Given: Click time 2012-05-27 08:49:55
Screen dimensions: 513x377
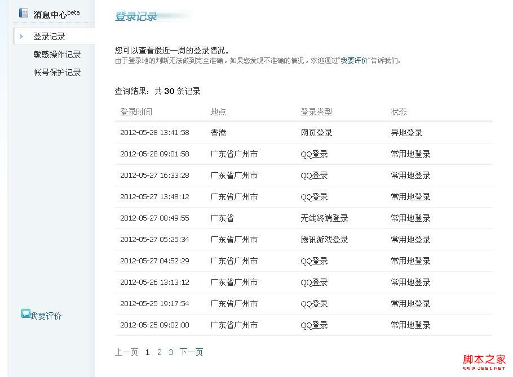Looking at the screenshot, I should pyautogui.click(x=155, y=218).
